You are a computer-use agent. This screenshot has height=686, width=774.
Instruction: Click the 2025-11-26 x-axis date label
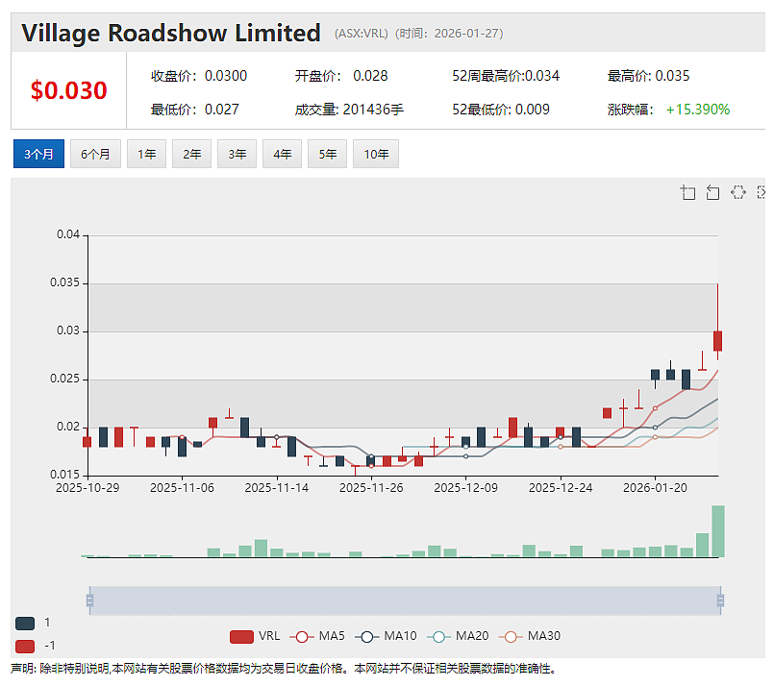tap(371, 488)
